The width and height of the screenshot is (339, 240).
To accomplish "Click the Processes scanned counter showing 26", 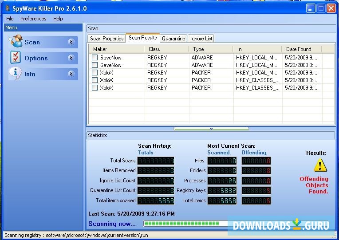I will [x=222, y=181].
